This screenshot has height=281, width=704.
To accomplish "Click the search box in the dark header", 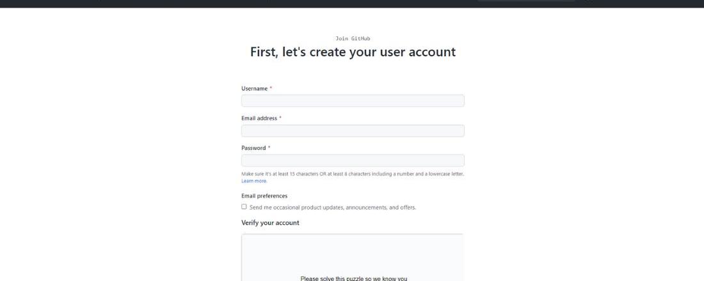I will tap(525, 2).
